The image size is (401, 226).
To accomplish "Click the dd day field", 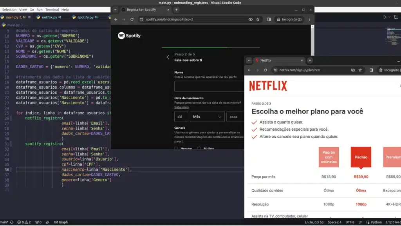I will point(181,117).
